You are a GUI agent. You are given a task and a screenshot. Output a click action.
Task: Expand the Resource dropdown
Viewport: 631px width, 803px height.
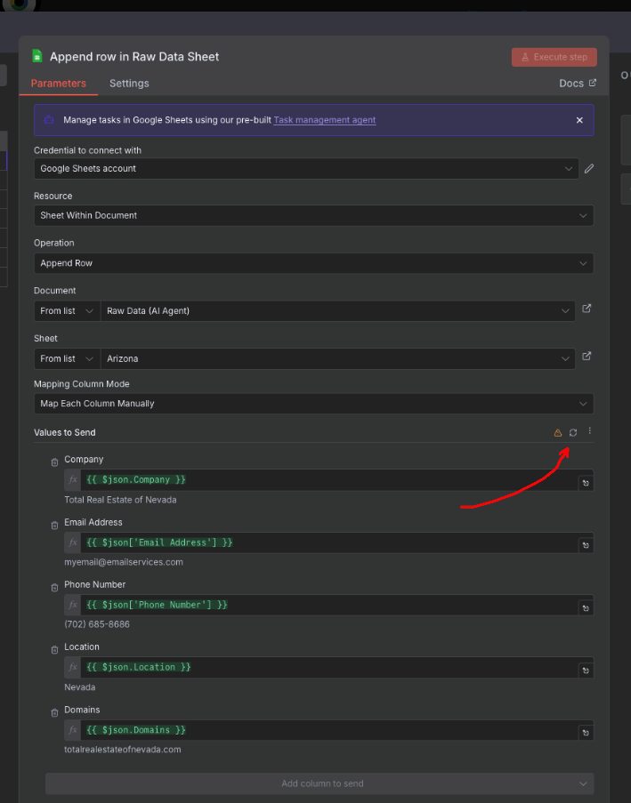314,215
